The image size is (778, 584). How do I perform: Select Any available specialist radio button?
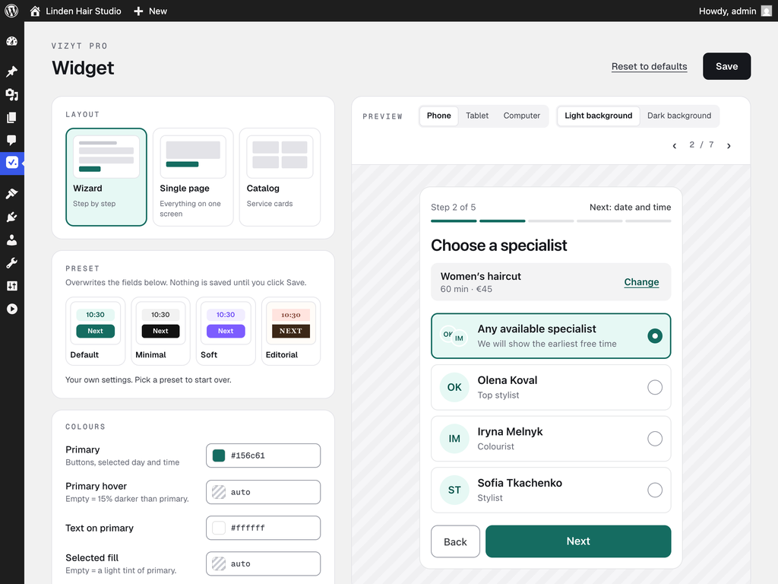[x=655, y=336]
